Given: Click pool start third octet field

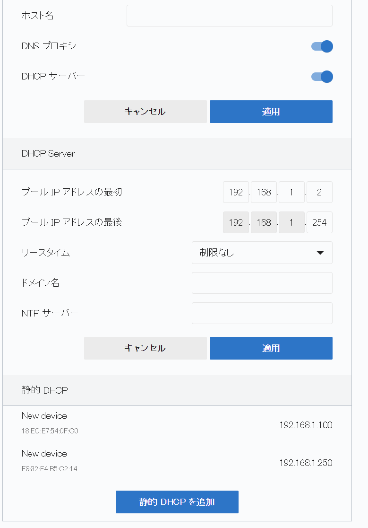Looking at the screenshot, I should coord(291,192).
